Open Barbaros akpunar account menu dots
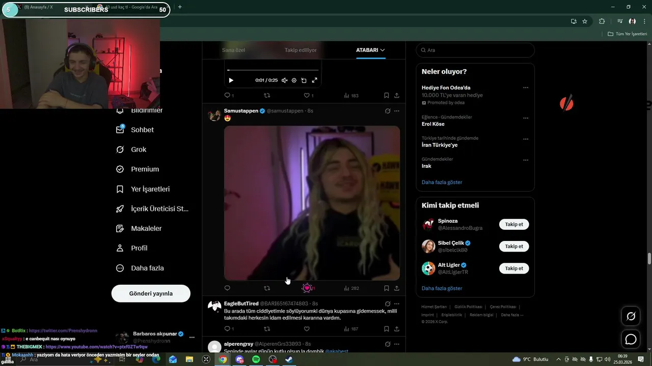This screenshot has height=366, width=652. tap(192, 337)
